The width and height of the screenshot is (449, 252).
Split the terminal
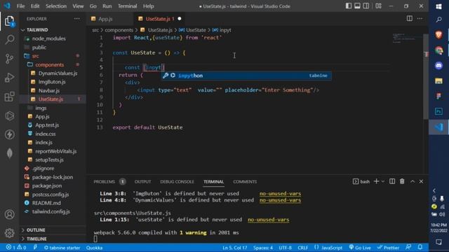392,181
